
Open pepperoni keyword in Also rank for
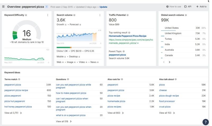coord(113,85)
